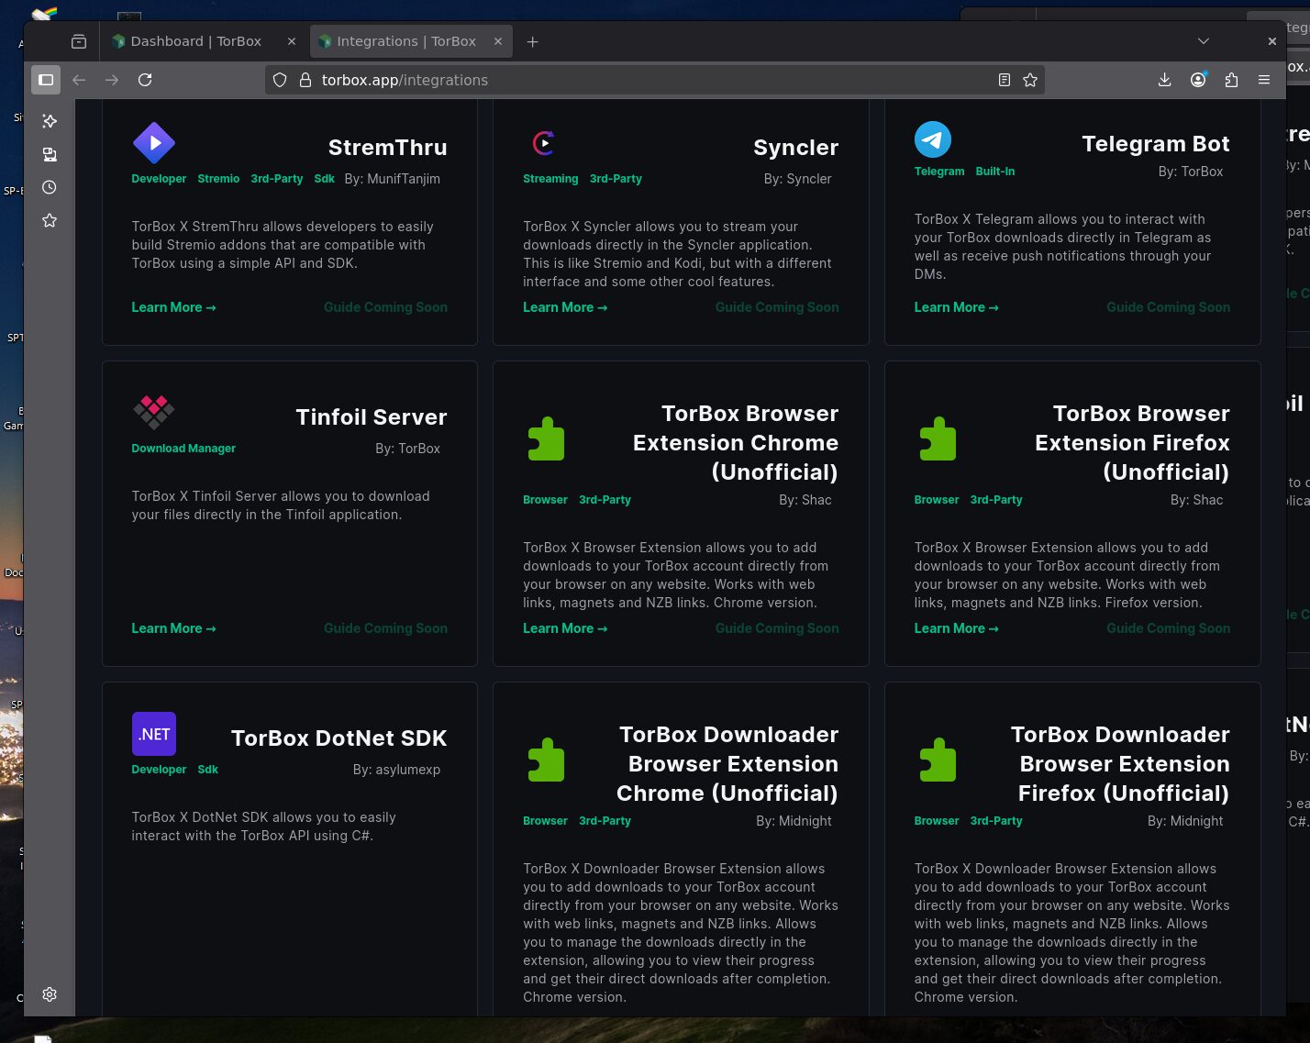Bookmark this page with star
1310x1043 pixels.
click(x=1030, y=80)
